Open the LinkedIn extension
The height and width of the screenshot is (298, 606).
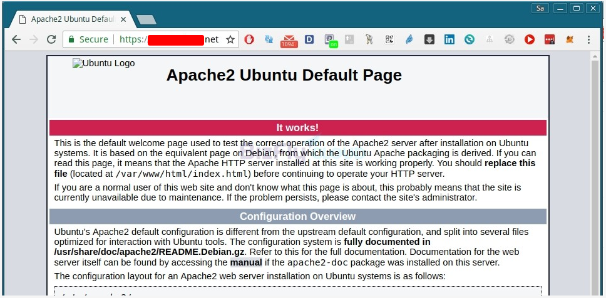[449, 39]
